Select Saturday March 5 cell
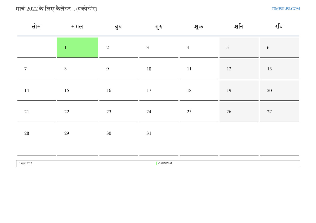Image resolution: width=316 pixels, height=223 pixels. (239, 47)
